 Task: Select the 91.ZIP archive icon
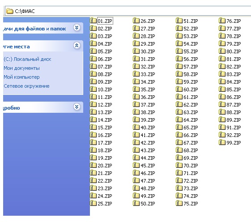222,127
